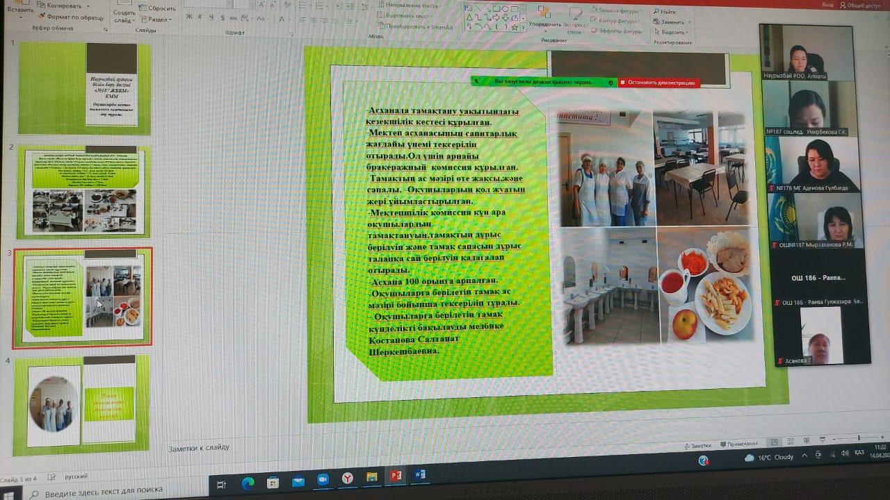The width and height of the screenshot is (890, 500).
Task: Click Остановить демонстрацию button
Action: tap(660, 83)
